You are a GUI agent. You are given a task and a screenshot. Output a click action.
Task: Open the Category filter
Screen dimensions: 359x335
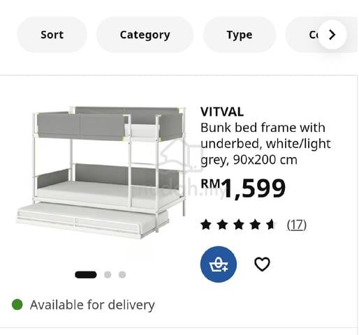[145, 35]
